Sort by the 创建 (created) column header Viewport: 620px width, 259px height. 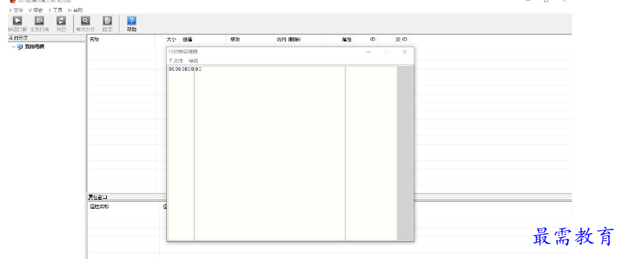tap(203, 39)
